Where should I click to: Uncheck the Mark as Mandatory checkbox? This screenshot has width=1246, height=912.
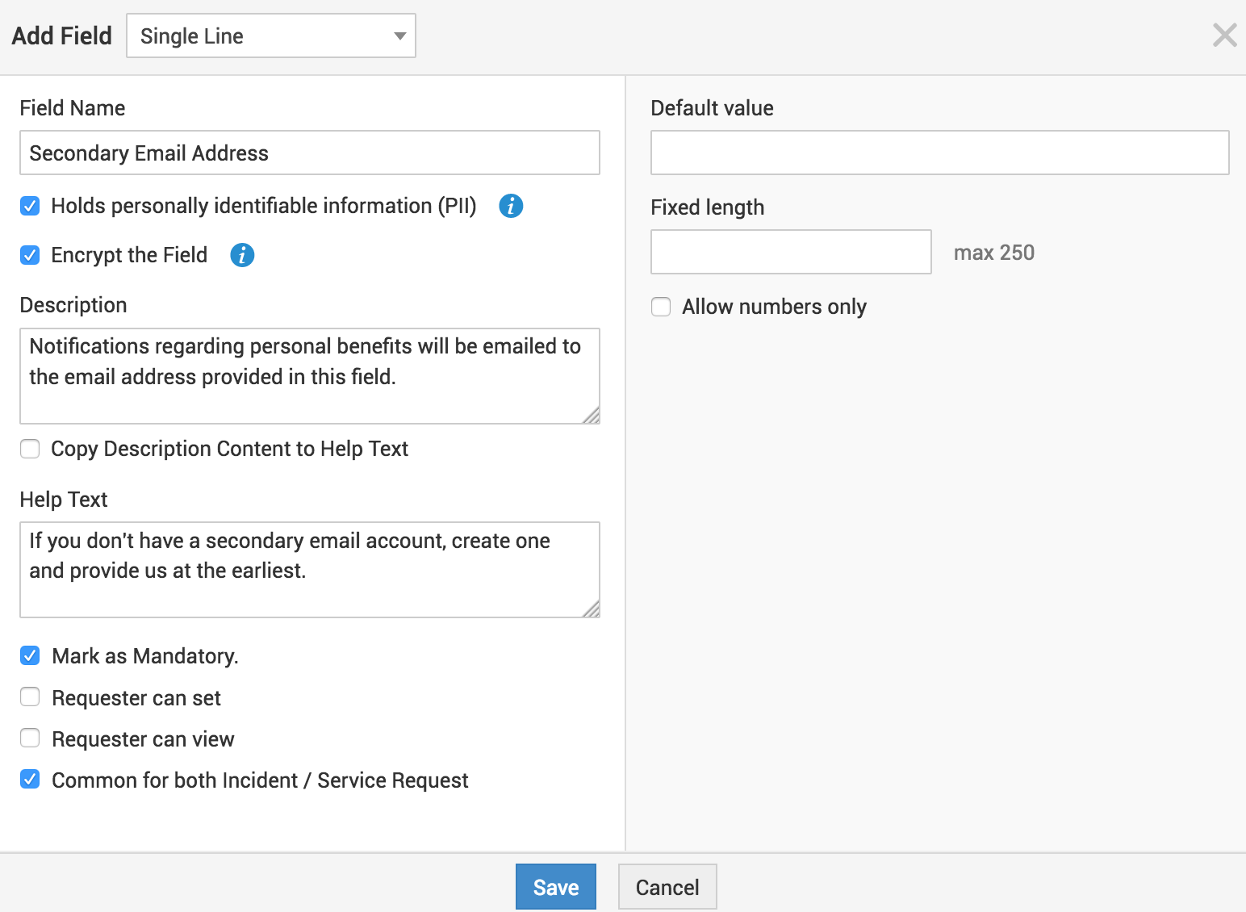30,655
